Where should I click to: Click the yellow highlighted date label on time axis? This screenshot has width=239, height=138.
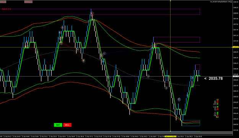point(170,136)
